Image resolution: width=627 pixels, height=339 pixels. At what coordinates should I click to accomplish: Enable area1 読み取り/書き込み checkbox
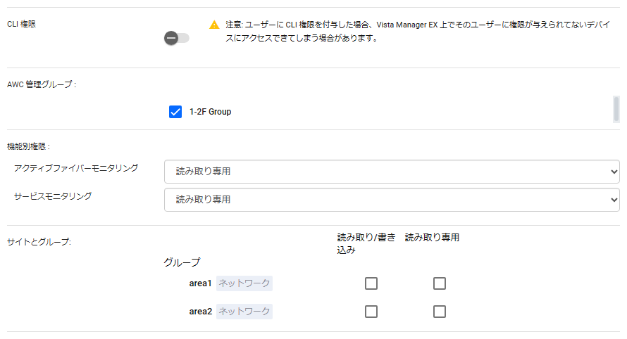371,283
